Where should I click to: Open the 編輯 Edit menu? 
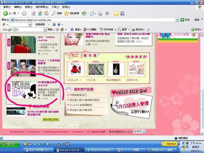click(18, 7)
